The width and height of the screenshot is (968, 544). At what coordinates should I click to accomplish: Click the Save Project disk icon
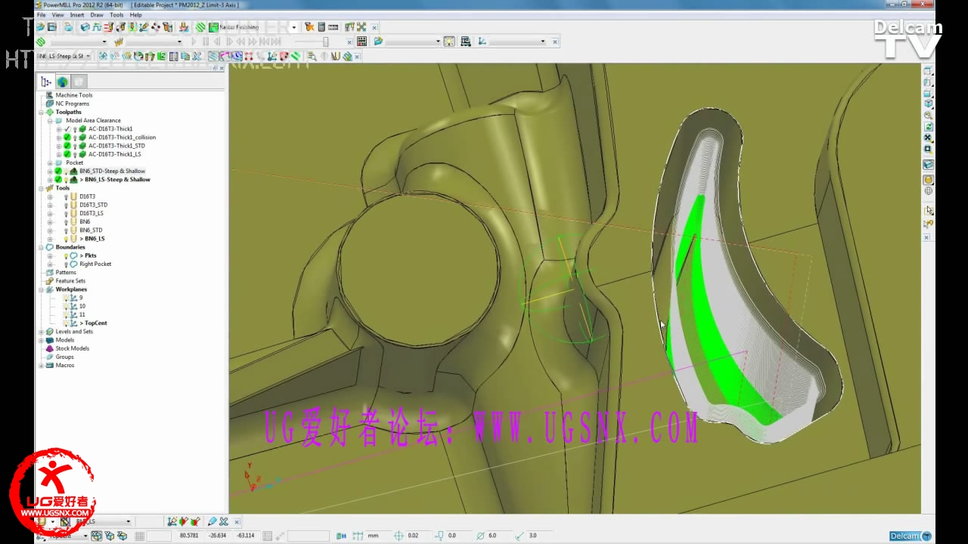click(52, 27)
